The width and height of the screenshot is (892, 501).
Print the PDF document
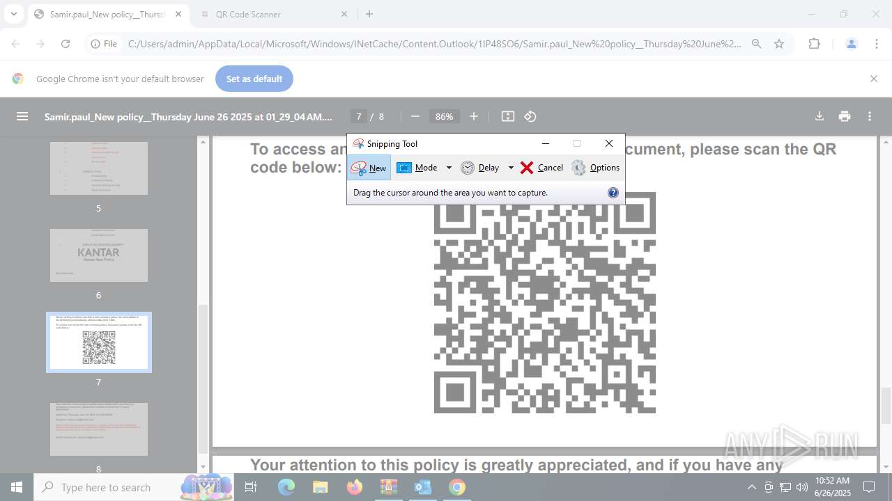coord(845,116)
